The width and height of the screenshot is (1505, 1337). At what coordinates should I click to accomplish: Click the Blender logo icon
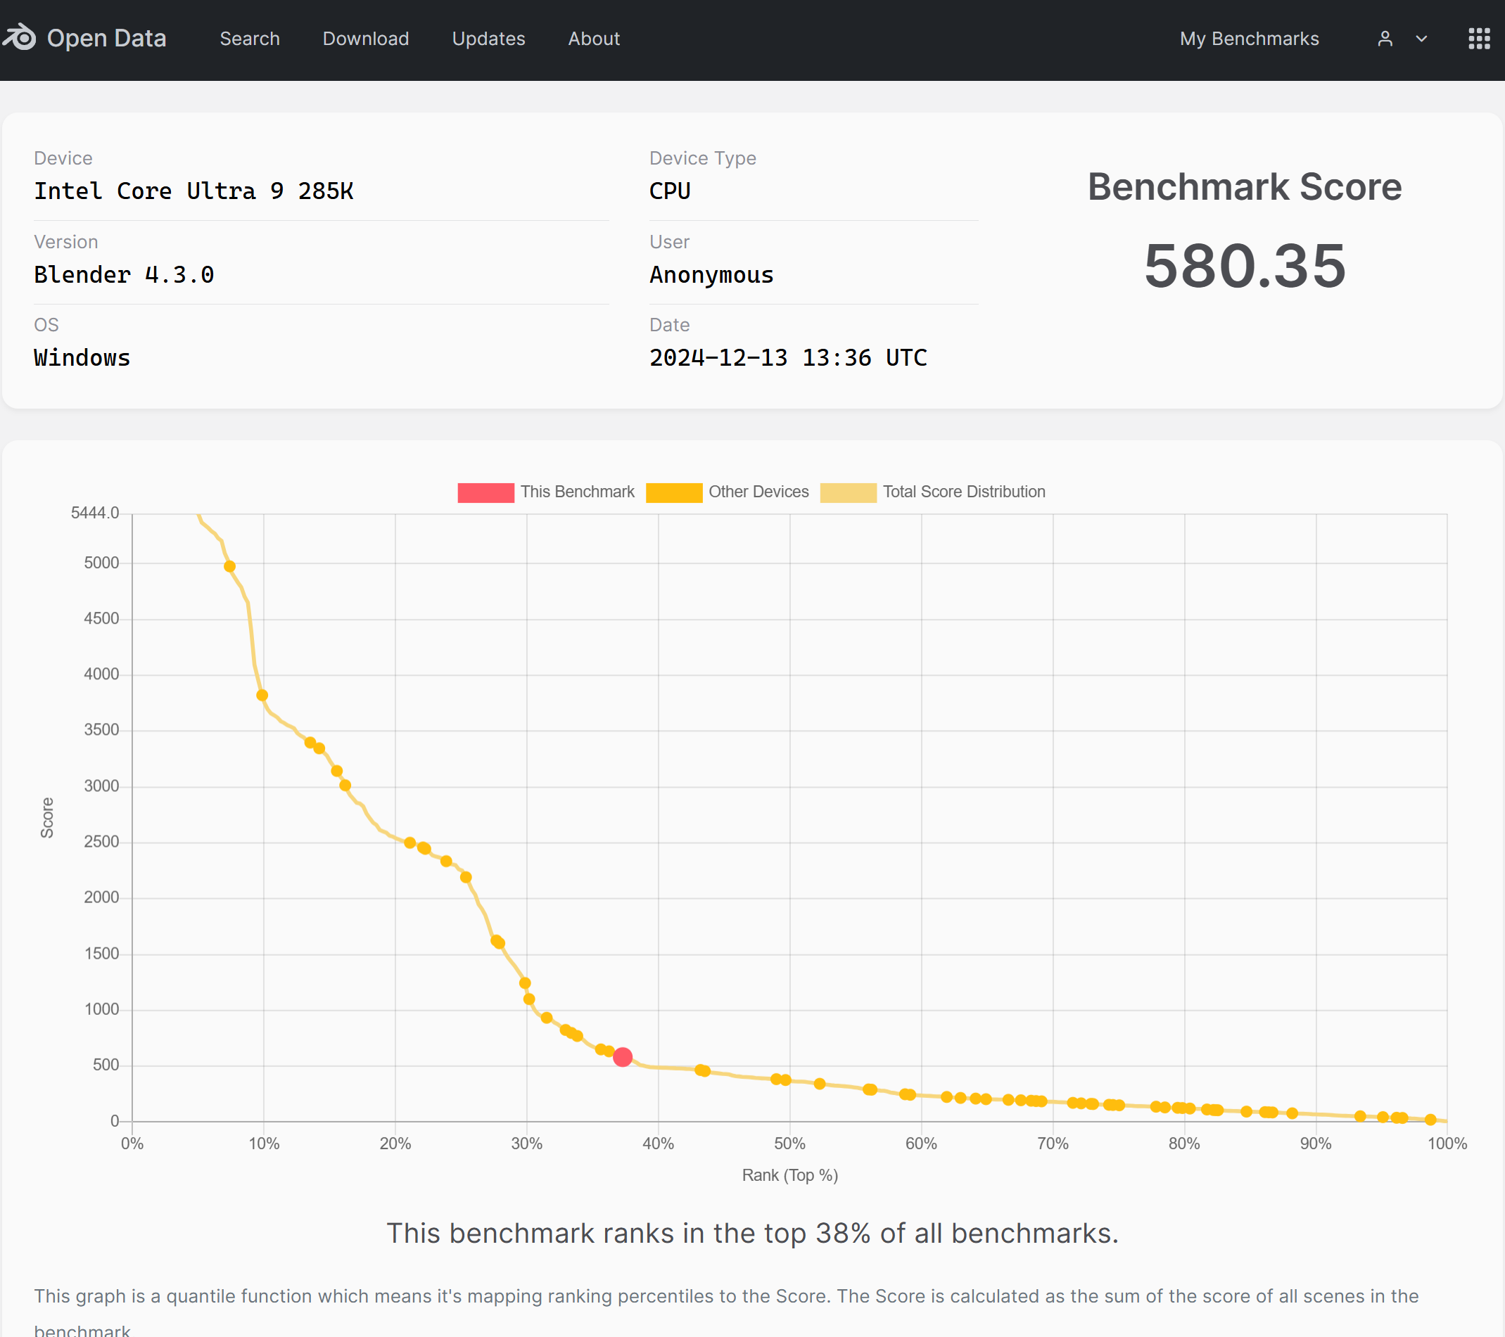(x=19, y=37)
